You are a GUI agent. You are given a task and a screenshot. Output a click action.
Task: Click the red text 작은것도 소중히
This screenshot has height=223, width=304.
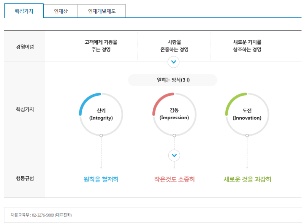click(x=174, y=179)
